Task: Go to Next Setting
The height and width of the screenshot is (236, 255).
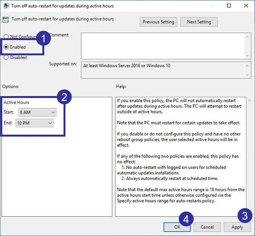Action: coord(199,22)
